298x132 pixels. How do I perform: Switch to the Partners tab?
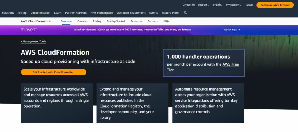tap(152, 21)
